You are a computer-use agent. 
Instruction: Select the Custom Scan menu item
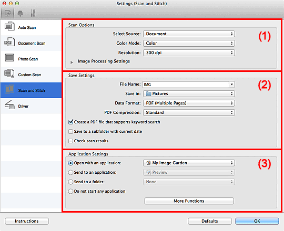(31, 75)
